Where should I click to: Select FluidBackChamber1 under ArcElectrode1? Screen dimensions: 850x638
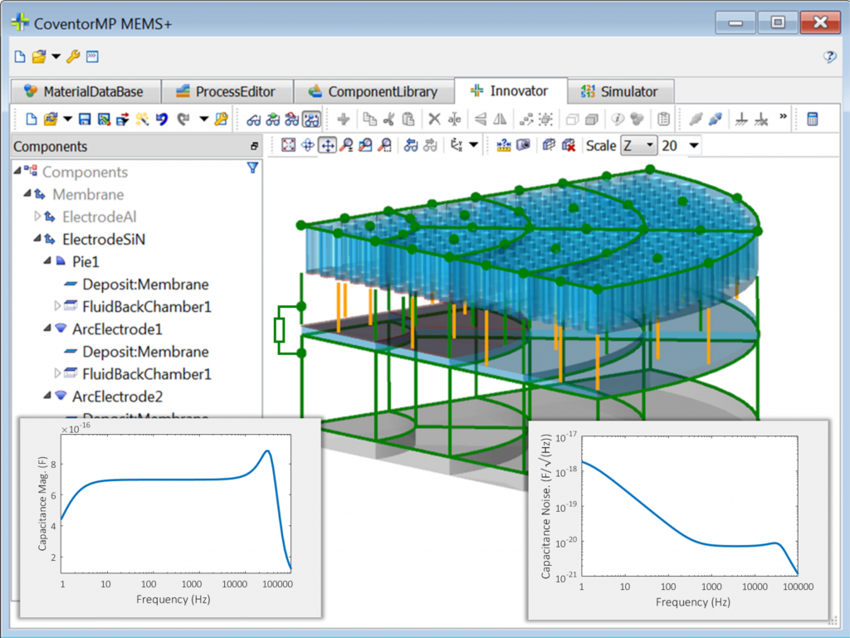pyautogui.click(x=146, y=373)
